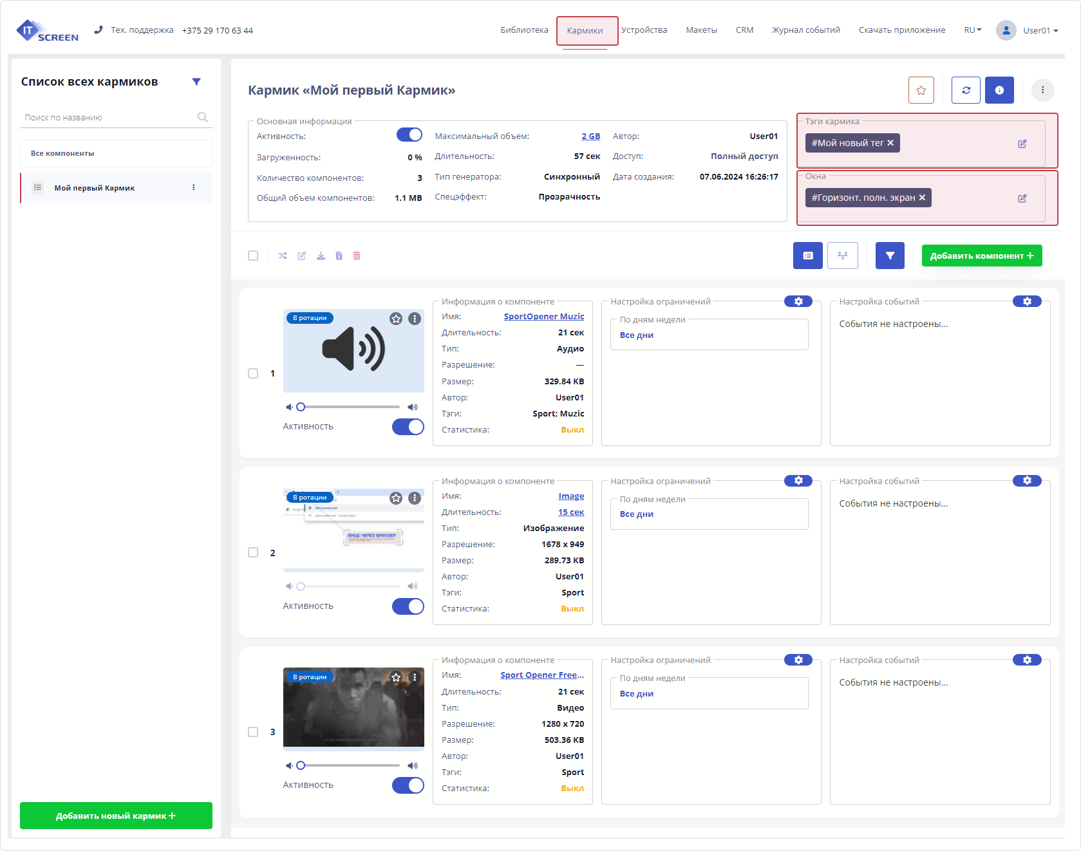Click the download components icon in toolbar
Image resolution: width=1081 pixels, height=851 pixels.
[321, 256]
